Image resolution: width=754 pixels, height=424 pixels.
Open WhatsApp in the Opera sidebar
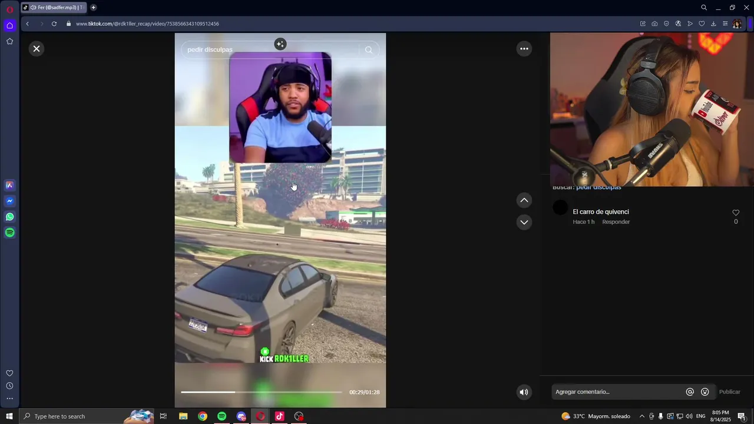pyautogui.click(x=9, y=217)
